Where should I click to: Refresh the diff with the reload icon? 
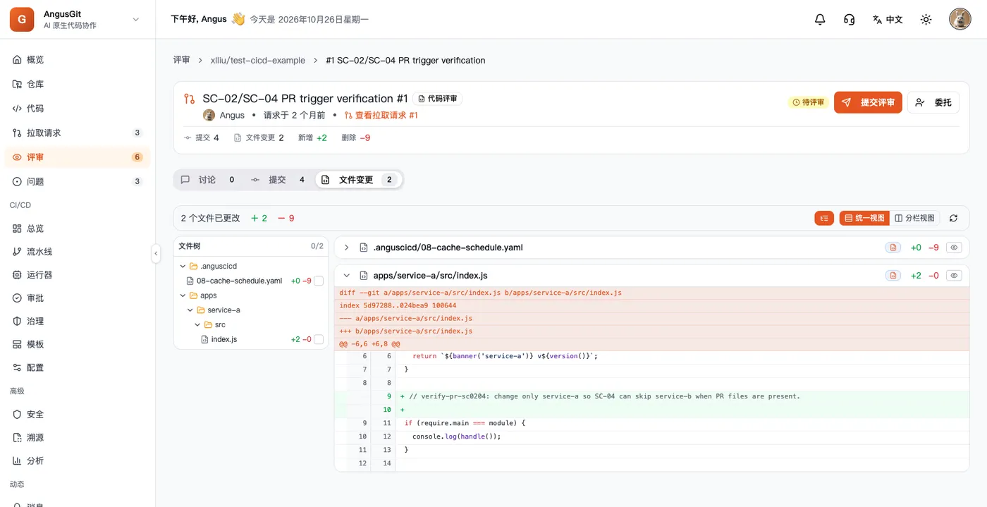(953, 219)
